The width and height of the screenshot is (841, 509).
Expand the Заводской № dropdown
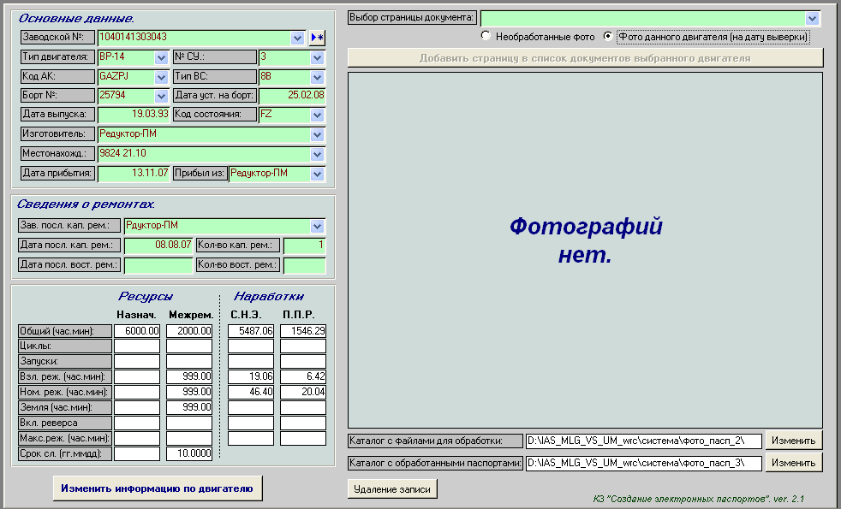pyautogui.click(x=298, y=38)
